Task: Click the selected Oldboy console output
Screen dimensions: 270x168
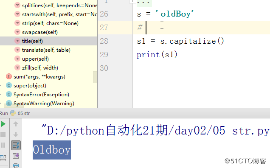Action: (52, 150)
